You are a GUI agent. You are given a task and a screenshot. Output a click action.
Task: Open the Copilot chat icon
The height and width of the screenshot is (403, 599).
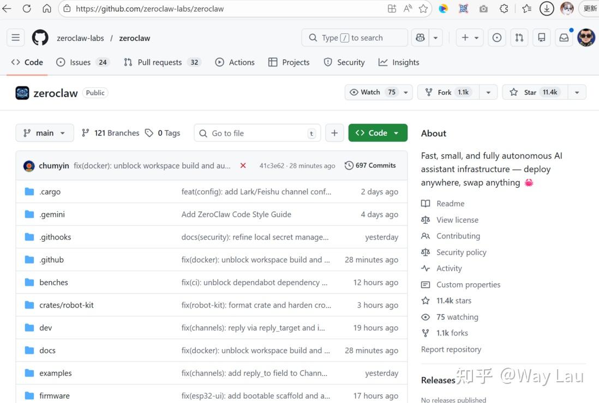(420, 38)
